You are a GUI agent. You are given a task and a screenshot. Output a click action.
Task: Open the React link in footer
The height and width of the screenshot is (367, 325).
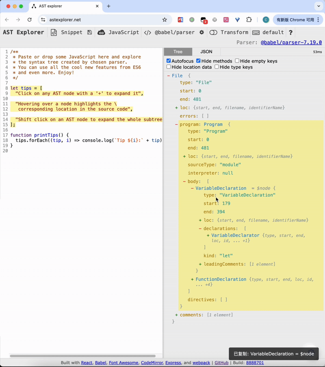[x=87, y=363]
